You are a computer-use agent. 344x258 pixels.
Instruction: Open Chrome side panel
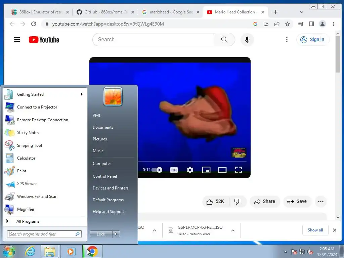click(311, 24)
